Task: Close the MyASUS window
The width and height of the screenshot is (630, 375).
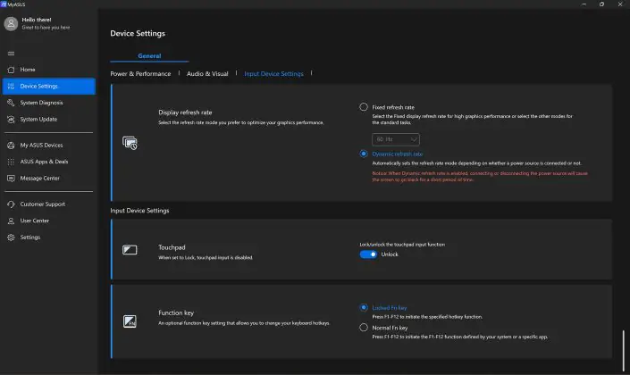Action: pyautogui.click(x=620, y=4)
